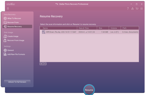The image size is (147, 95).
Task: Open Create Image option
Action: click(17, 36)
